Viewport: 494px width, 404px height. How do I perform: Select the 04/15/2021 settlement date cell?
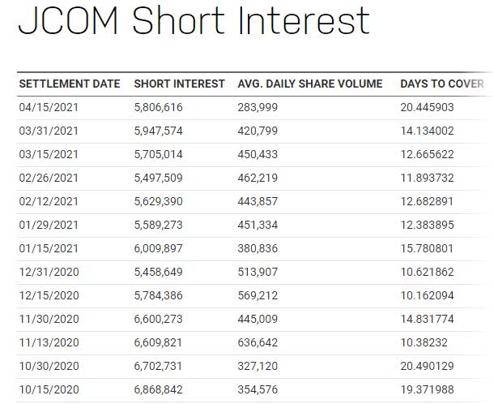pyautogui.click(x=49, y=107)
